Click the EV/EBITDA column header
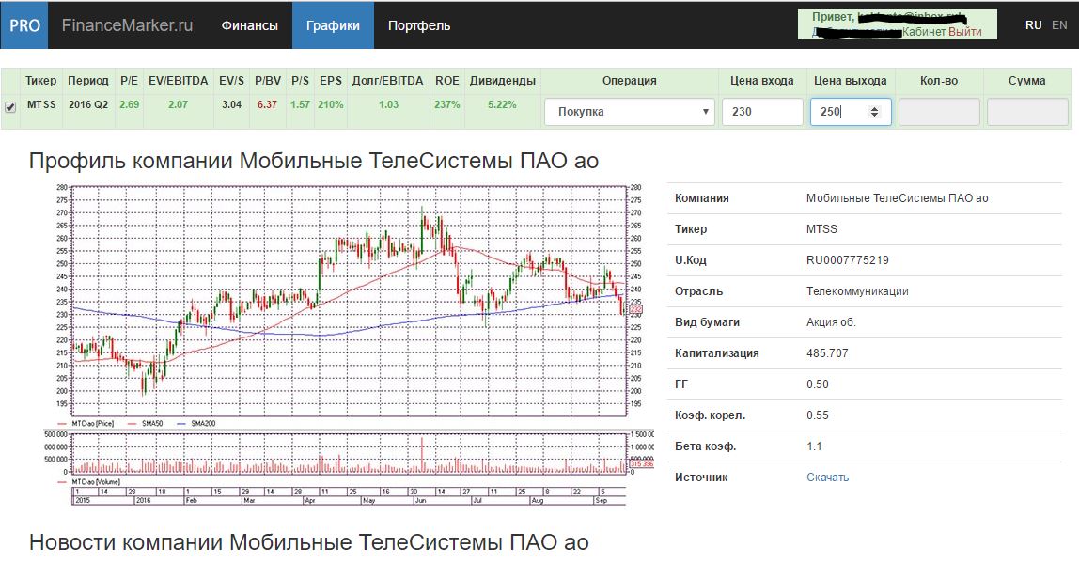This screenshot has width=1079, height=564. click(x=179, y=81)
